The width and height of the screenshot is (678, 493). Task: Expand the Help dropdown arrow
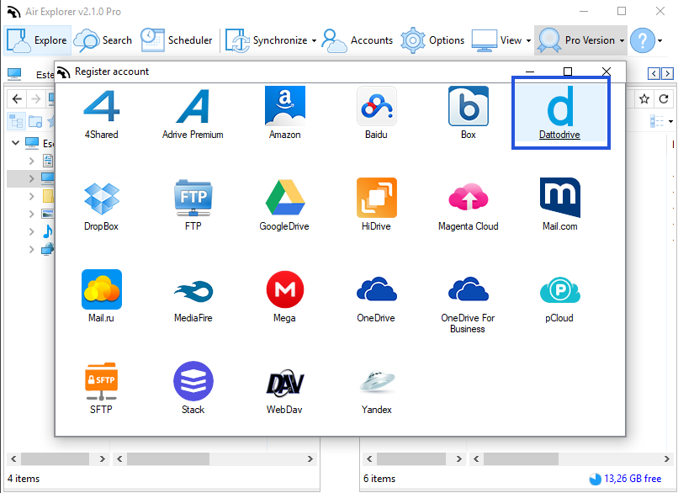pyautogui.click(x=659, y=40)
